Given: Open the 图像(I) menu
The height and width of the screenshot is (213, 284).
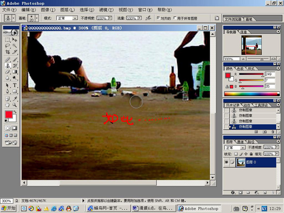Looking at the screenshot, I should click(48, 10).
